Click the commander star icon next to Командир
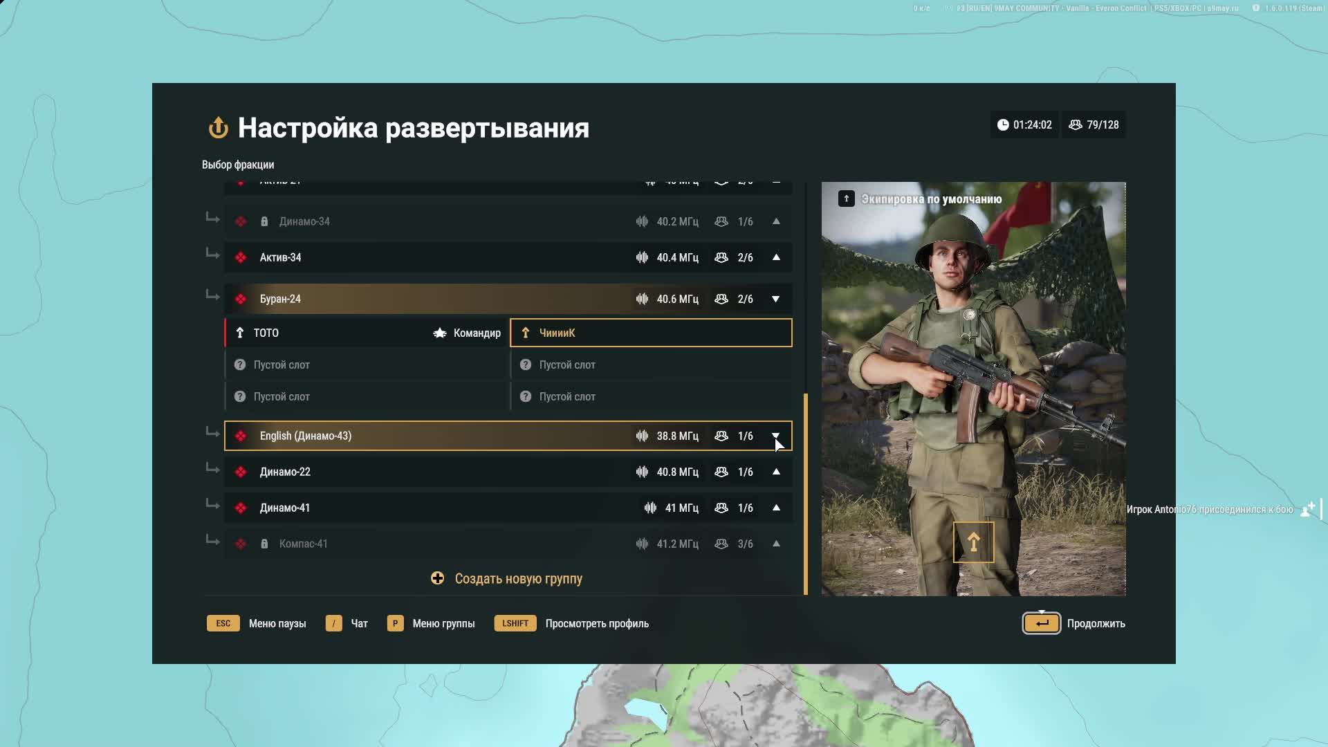The width and height of the screenshot is (1328, 747). pos(440,333)
